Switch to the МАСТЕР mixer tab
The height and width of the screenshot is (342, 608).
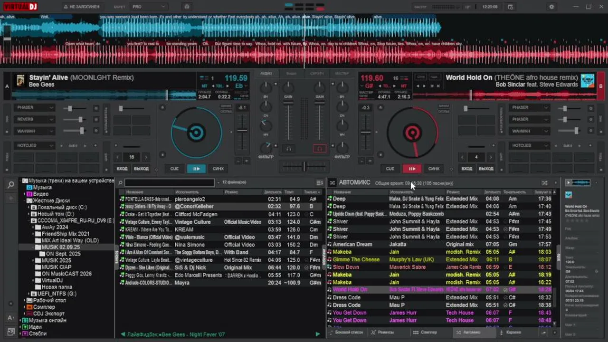pos(342,74)
